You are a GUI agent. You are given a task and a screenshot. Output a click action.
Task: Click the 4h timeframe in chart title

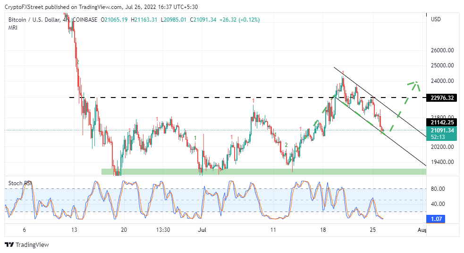click(66, 20)
